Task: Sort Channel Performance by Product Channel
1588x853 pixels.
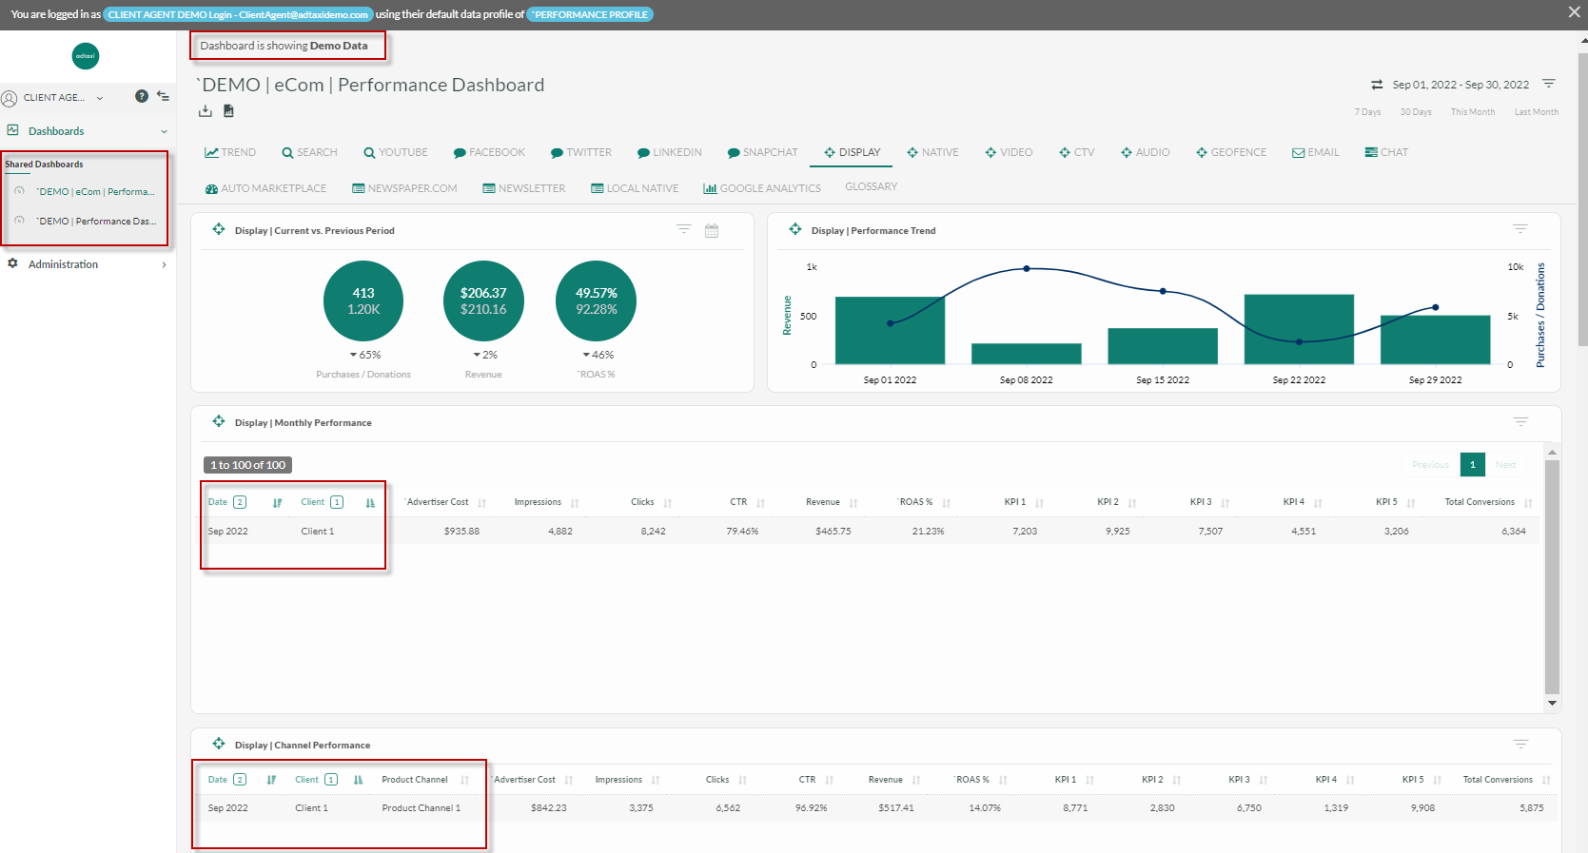Action: pos(465,780)
